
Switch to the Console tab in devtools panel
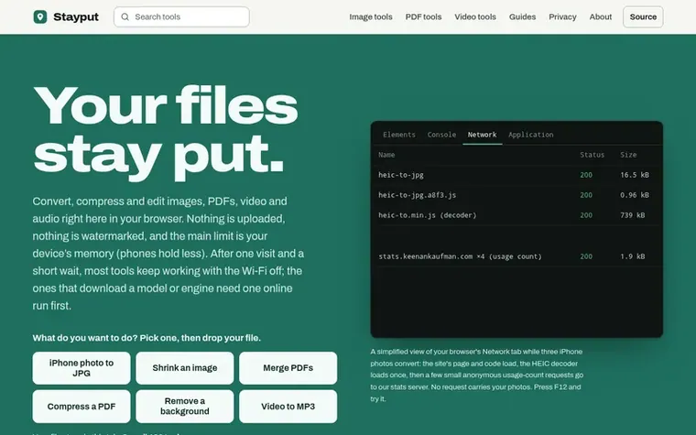(441, 135)
